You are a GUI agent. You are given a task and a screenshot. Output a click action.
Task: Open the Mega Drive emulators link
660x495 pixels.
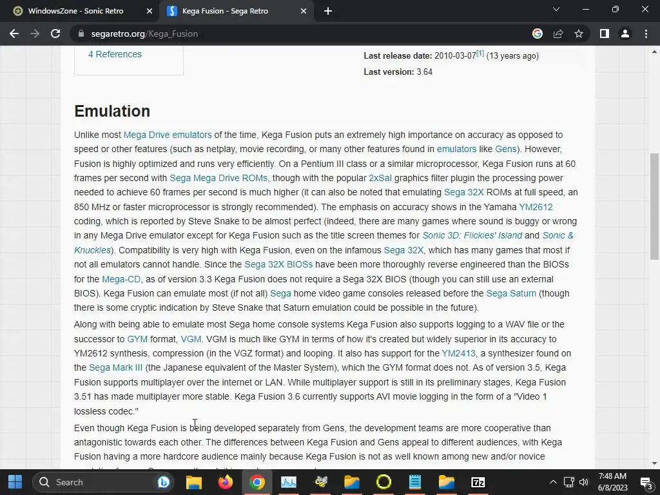[x=168, y=135]
